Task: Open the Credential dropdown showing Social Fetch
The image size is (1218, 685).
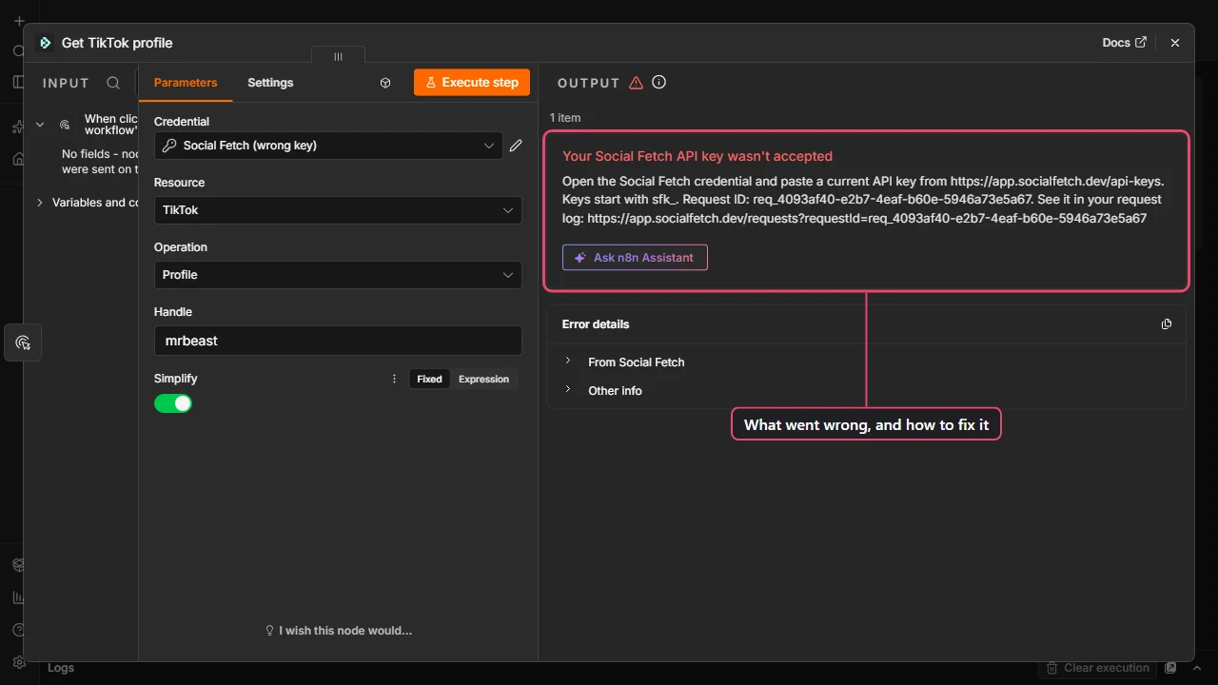Action: click(328, 146)
